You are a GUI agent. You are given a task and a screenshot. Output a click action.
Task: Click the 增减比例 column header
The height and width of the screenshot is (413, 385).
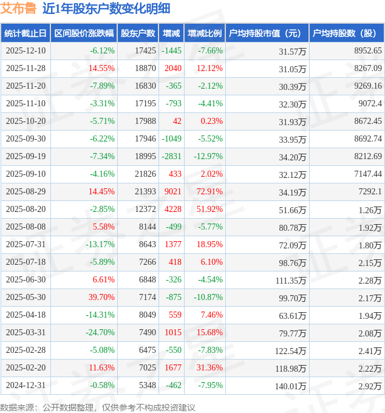(x=205, y=33)
